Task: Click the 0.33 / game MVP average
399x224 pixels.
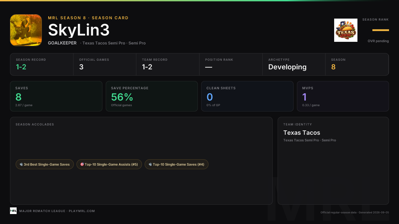Action: 311,105
